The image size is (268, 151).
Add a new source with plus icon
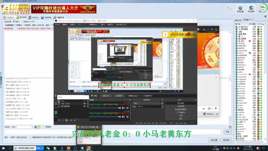pyautogui.click(x=59, y=120)
